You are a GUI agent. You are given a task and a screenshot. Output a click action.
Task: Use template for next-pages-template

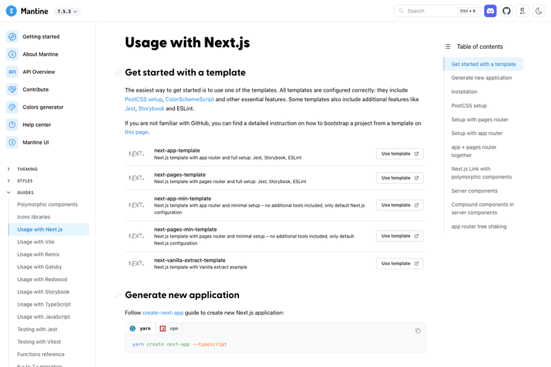(399, 178)
